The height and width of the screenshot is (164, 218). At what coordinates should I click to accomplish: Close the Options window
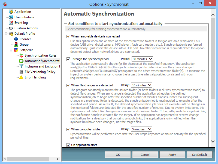pos(210,3)
